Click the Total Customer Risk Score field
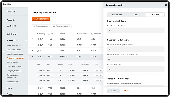Screen dimensions: 170x97 coord(136,30)
